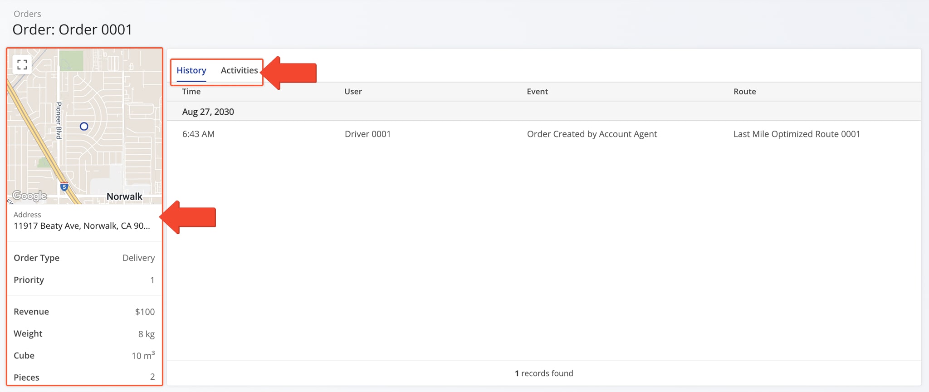Click the Time column header
929x392 pixels.
[191, 92]
